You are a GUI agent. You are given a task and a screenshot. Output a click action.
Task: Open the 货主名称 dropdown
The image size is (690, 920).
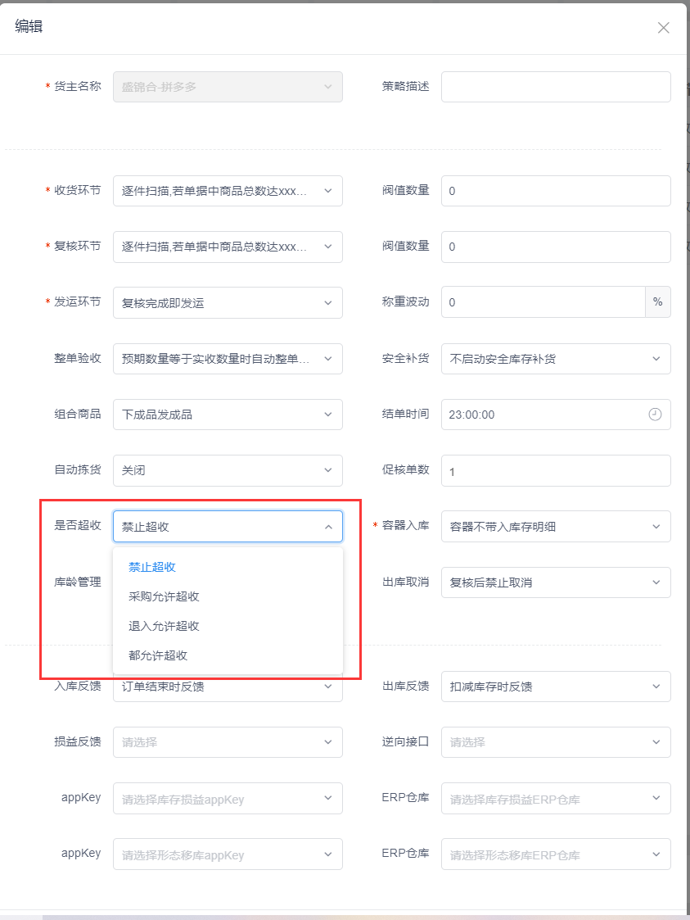[x=228, y=87]
